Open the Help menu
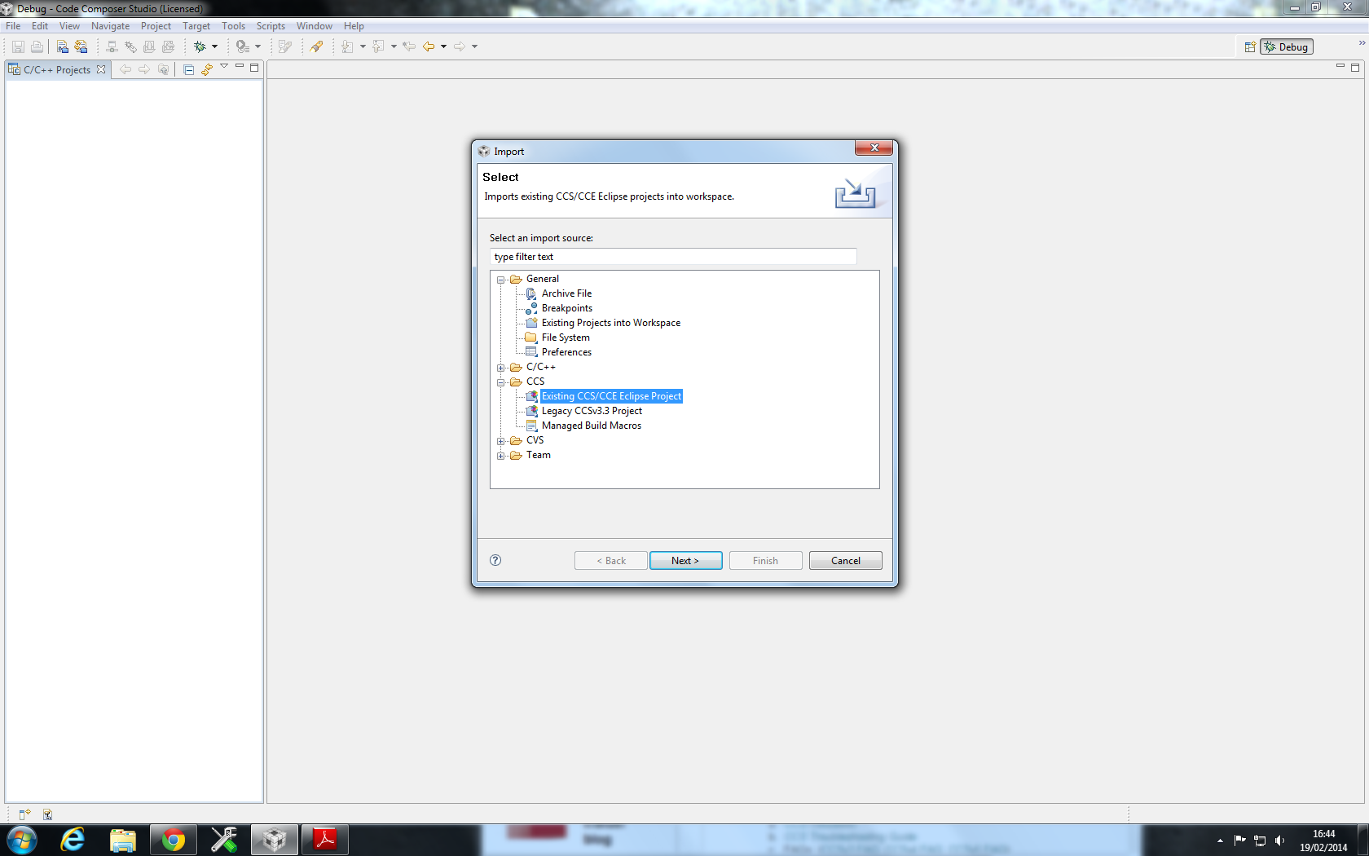The height and width of the screenshot is (856, 1369). click(354, 26)
